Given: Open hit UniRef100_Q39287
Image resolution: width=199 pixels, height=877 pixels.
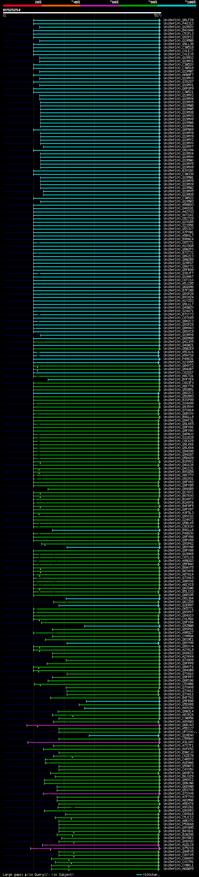Looking at the screenshot, I should click(x=178, y=82).
